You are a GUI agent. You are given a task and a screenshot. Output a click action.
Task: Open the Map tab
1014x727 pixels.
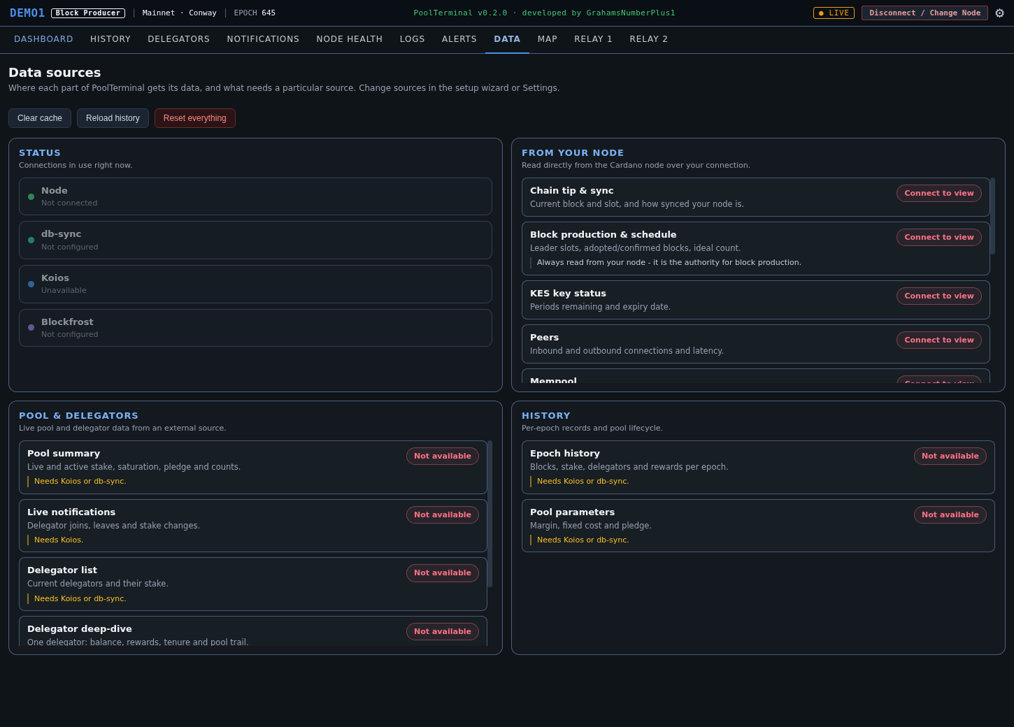(x=548, y=39)
